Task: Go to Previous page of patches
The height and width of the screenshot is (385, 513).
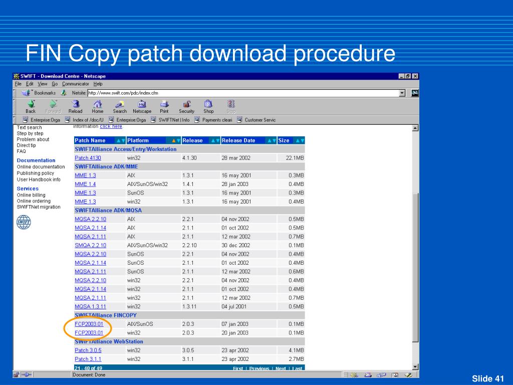Action: pyautogui.click(x=259, y=368)
